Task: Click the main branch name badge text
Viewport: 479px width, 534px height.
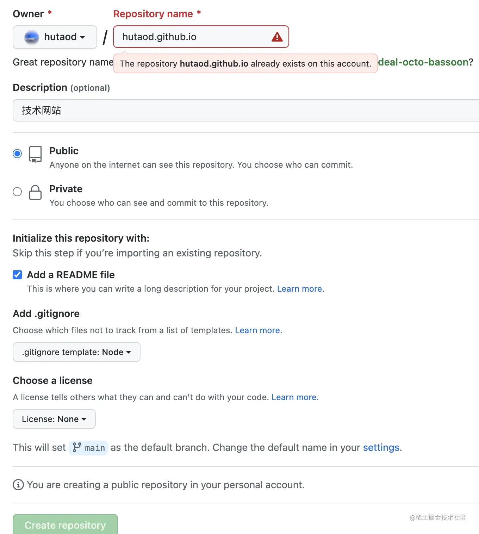Action: (x=95, y=448)
